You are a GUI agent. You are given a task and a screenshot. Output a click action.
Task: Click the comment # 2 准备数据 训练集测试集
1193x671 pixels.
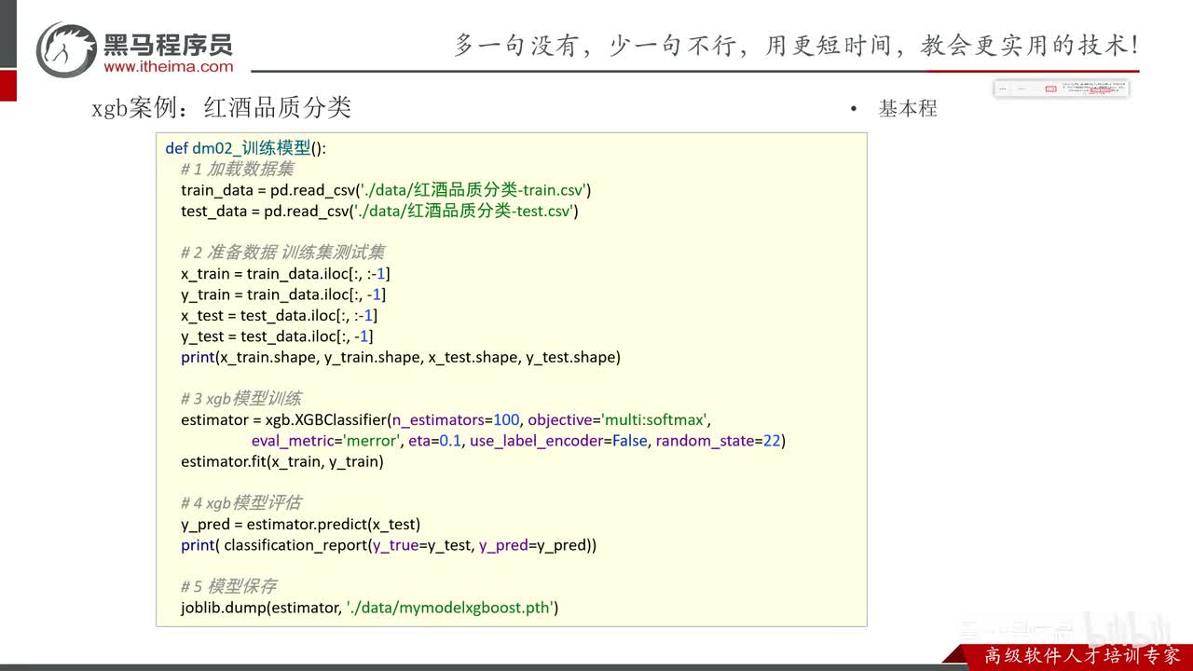pyautogui.click(x=282, y=252)
